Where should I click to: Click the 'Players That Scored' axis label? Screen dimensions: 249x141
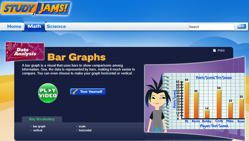point(214,126)
